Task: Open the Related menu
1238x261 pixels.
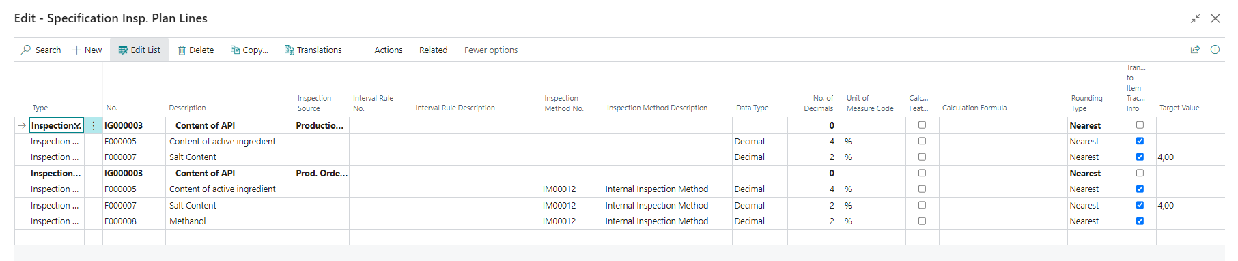Action: click(433, 50)
